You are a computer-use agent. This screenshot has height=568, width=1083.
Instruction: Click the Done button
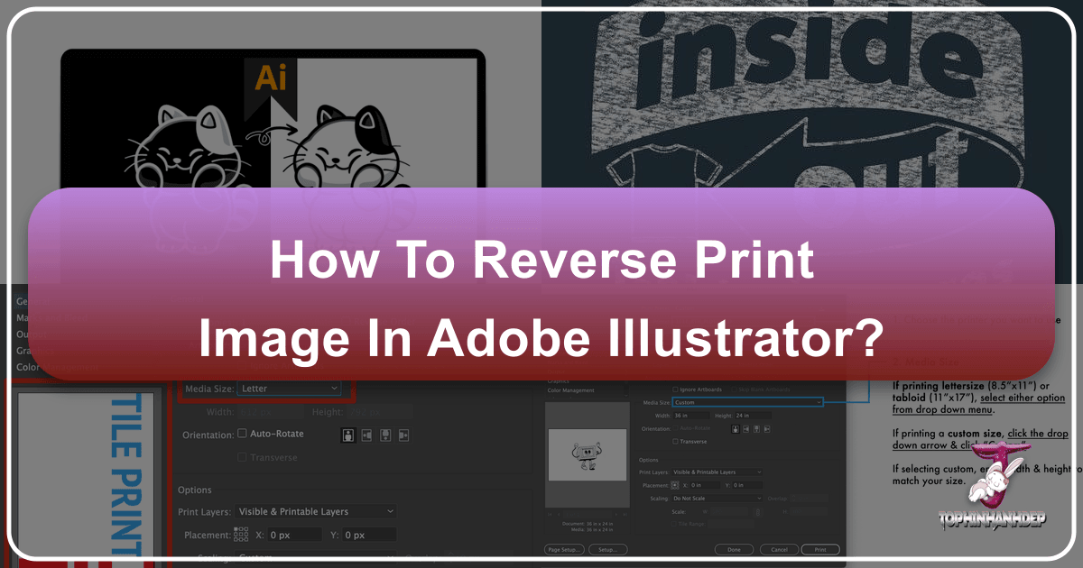pos(734,549)
